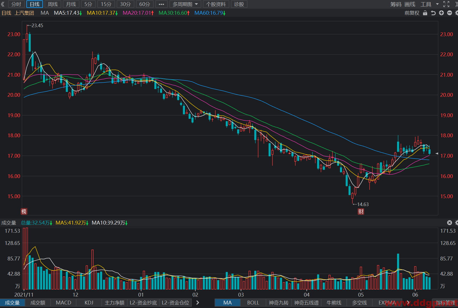Viewport: 458px width, 308px height.
Task: Click MA60:16.79 legend value
Action: (x=210, y=13)
